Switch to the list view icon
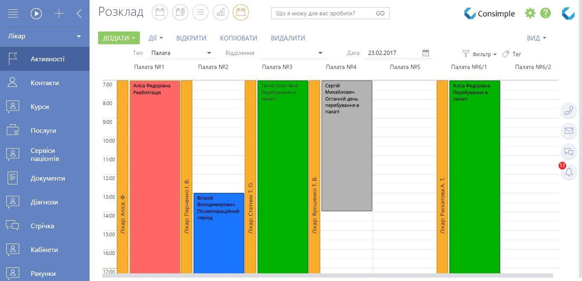 (x=200, y=12)
